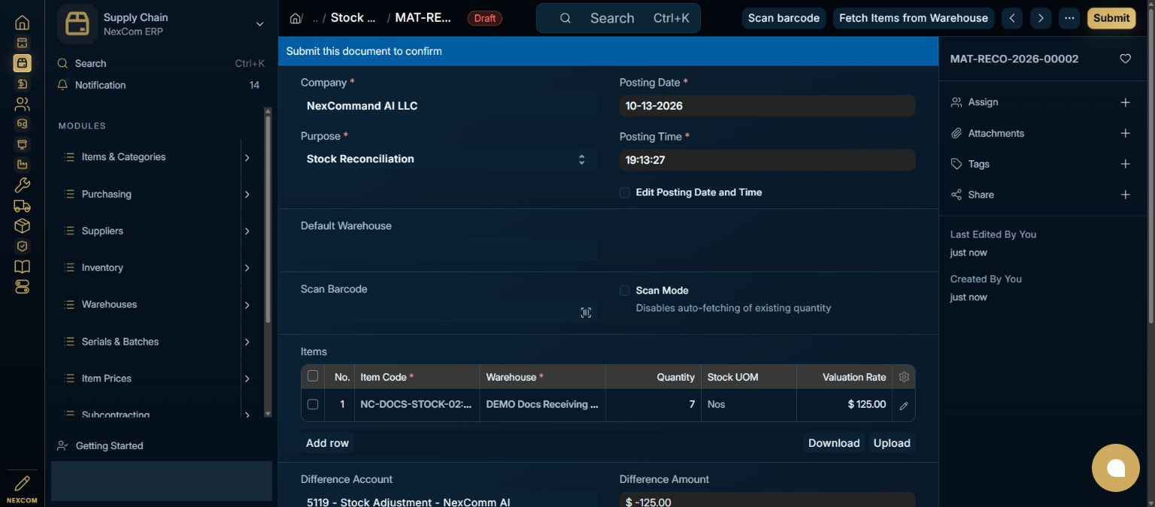This screenshot has width=1155, height=507.
Task: Open the Inventory menu item
Action: point(102,268)
